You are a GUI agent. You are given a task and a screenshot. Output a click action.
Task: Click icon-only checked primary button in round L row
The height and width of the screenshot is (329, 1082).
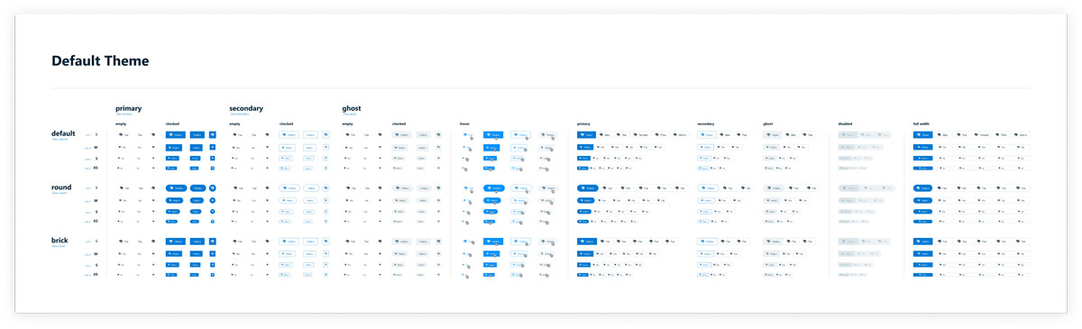pyautogui.click(x=213, y=188)
